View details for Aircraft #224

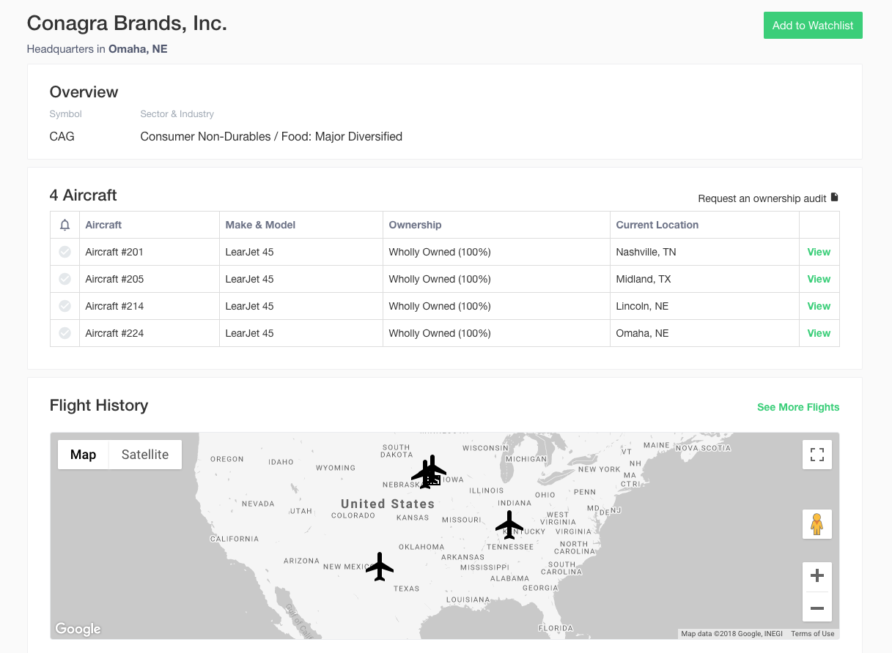(x=819, y=333)
